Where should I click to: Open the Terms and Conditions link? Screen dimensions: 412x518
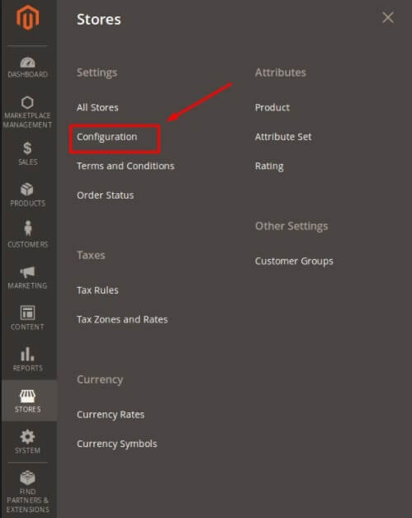click(125, 166)
